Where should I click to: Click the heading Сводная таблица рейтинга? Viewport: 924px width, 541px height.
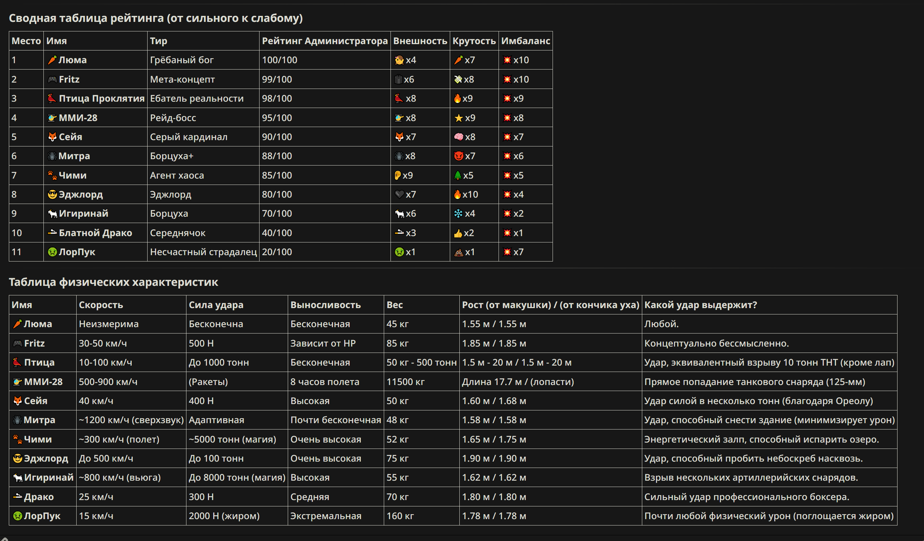pos(155,18)
